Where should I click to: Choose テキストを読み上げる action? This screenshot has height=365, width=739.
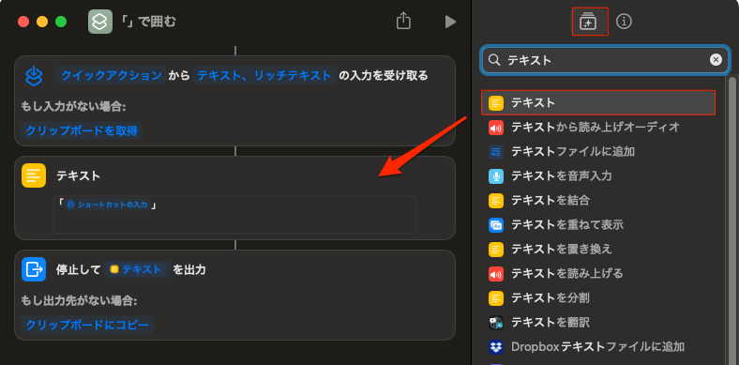[598, 273]
